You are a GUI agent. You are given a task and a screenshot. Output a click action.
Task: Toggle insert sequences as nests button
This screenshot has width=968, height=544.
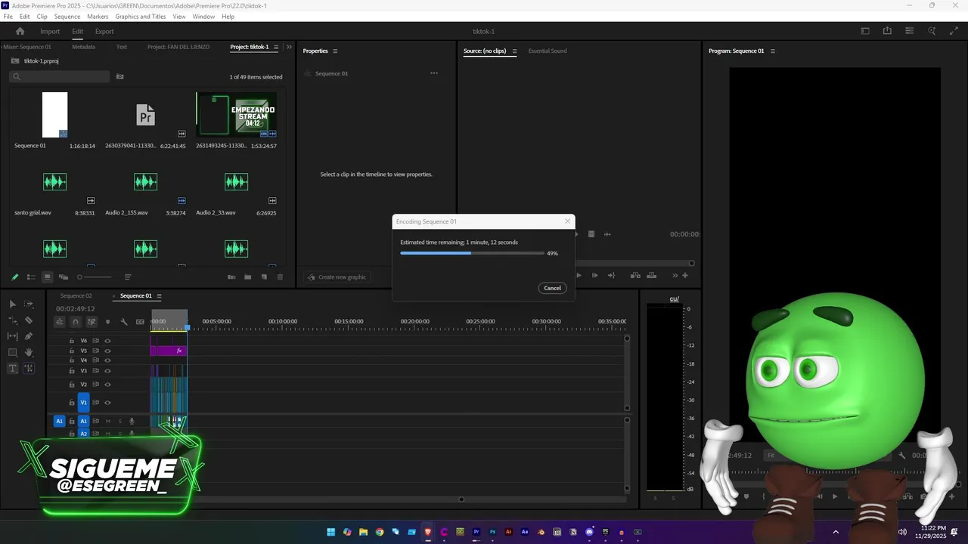59,322
